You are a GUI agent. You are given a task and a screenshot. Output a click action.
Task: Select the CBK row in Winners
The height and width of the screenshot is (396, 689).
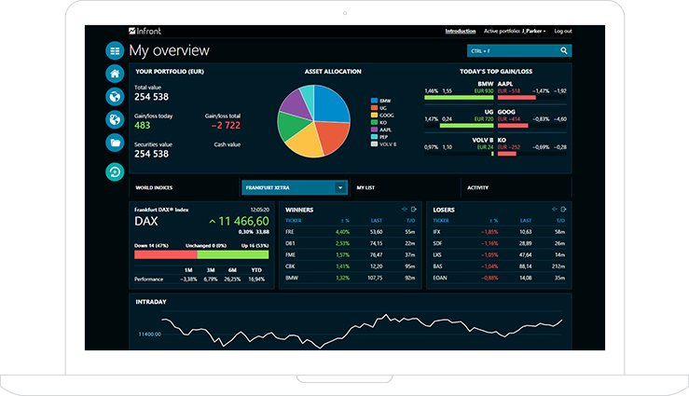pyautogui.click(x=351, y=266)
